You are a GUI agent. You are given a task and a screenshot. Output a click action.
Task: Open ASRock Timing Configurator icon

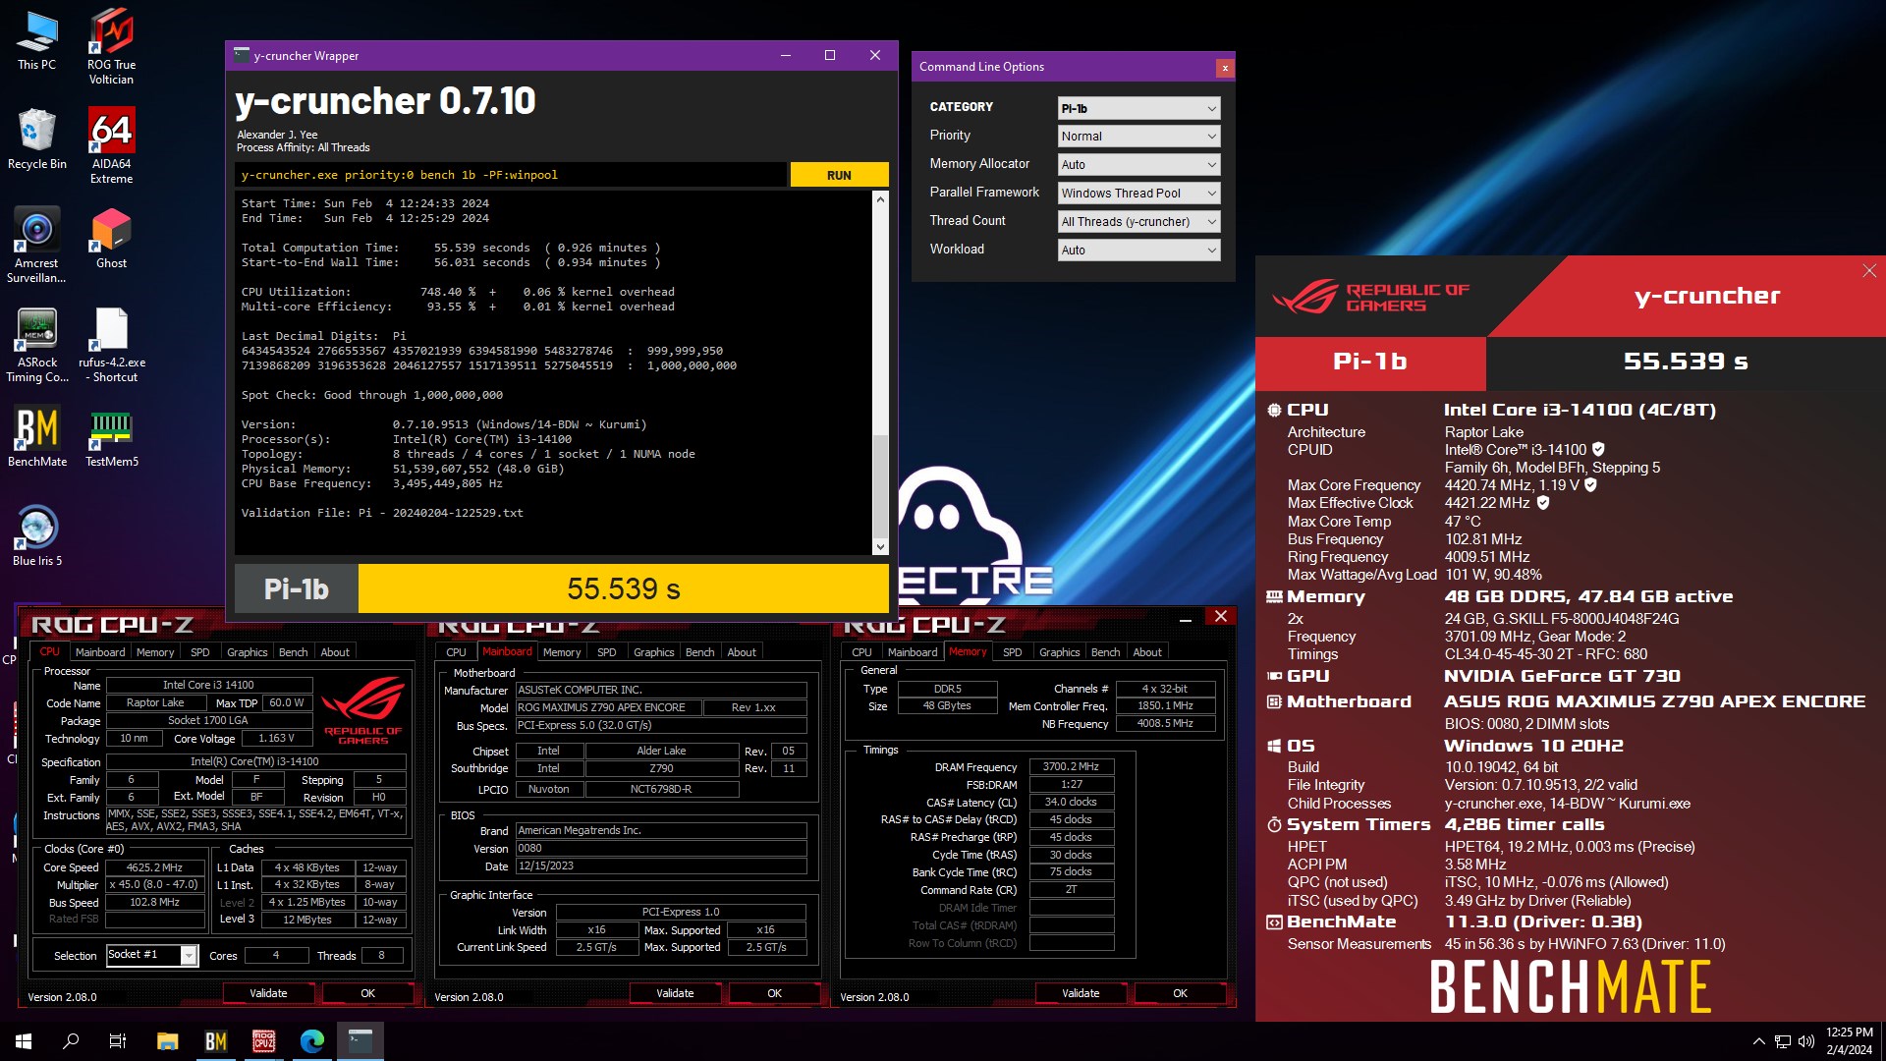[x=36, y=345]
